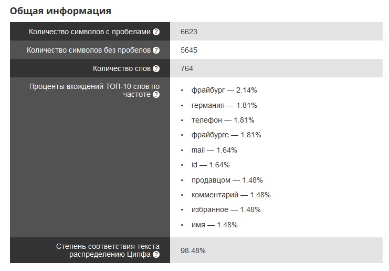Select the фрайбурге — 1.81% entry
This screenshot has width=389, height=271.
tap(226, 135)
